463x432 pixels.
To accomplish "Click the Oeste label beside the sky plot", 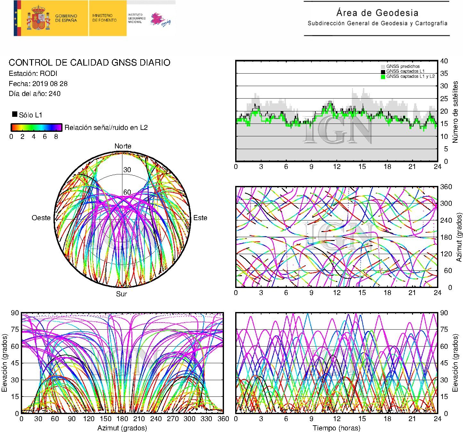I will coord(41,218).
